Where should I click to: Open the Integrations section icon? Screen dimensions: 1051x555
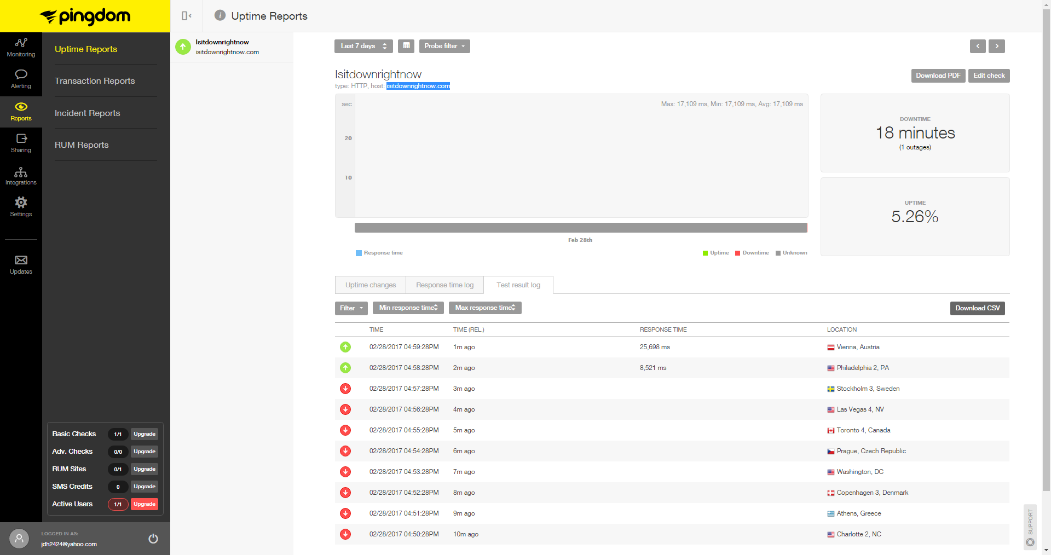tap(21, 172)
